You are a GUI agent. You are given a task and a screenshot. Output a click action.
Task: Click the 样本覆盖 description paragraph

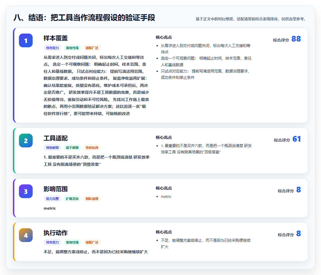(x=96, y=85)
